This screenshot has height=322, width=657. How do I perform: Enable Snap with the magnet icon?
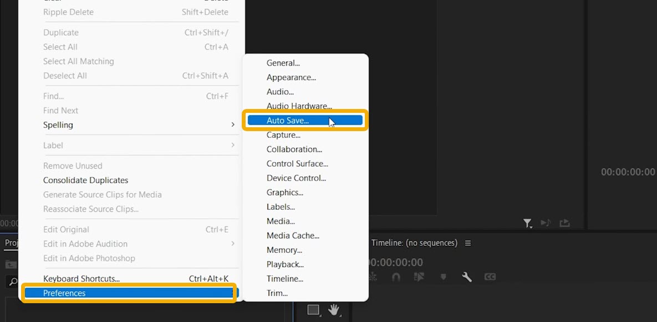tap(396, 277)
